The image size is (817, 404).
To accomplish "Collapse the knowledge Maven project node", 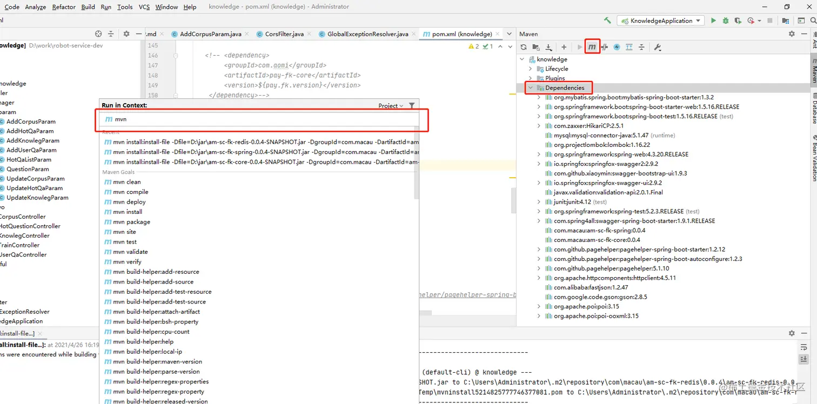I will click(x=521, y=59).
